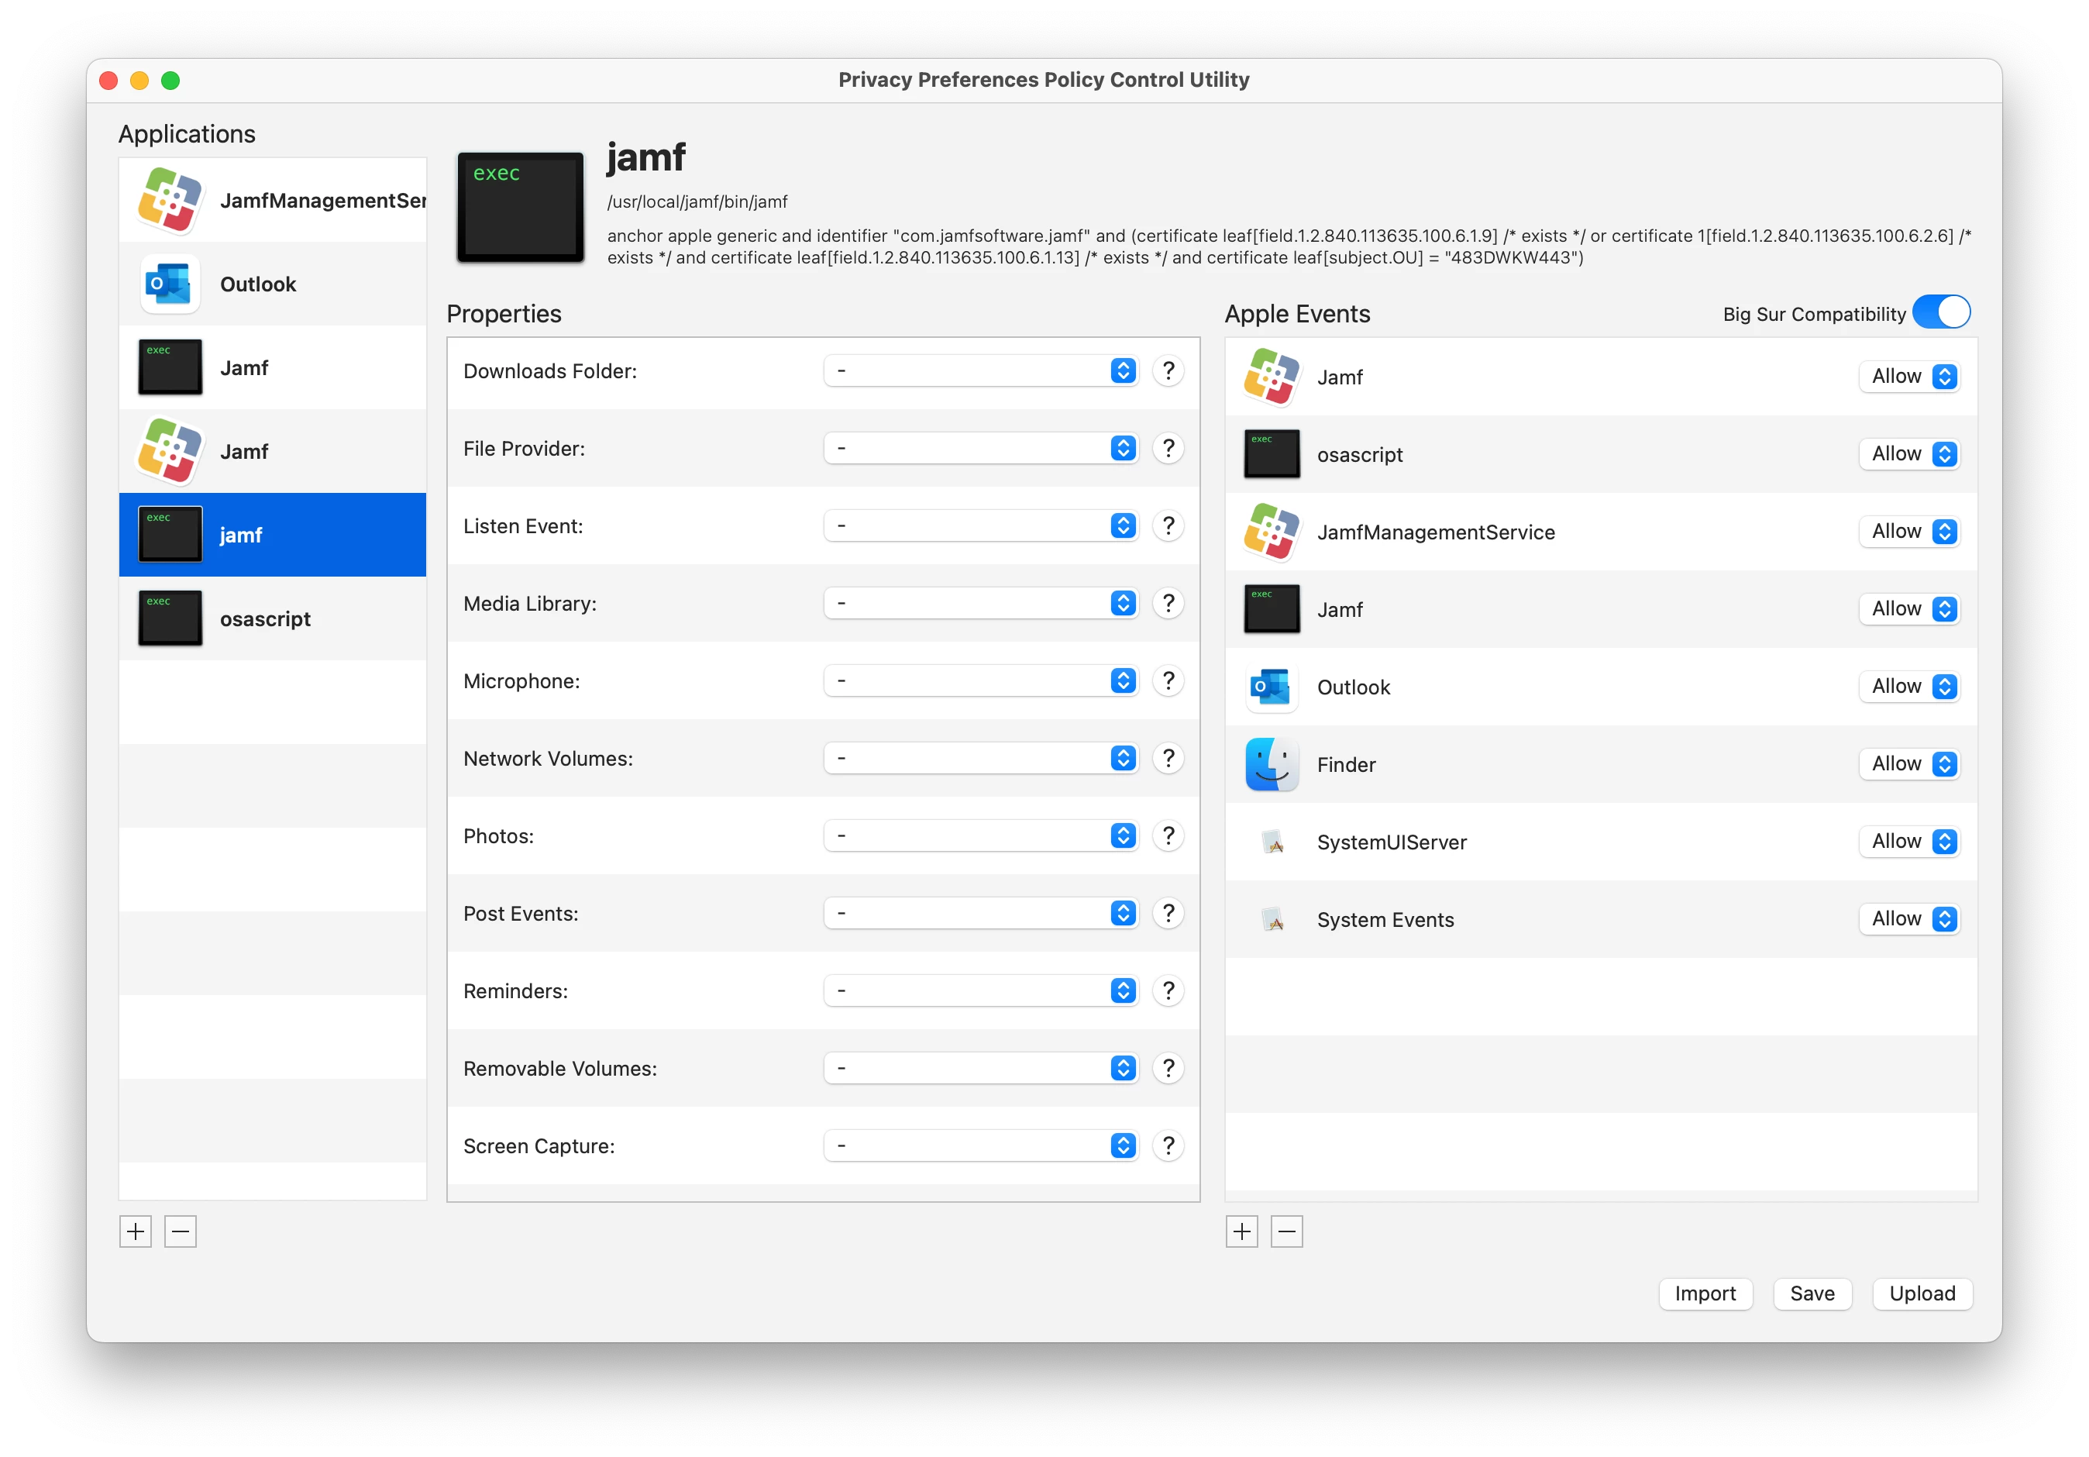Change Allow setting for exec Jamf event
The height and width of the screenshot is (1457, 2089).
[1909, 608]
